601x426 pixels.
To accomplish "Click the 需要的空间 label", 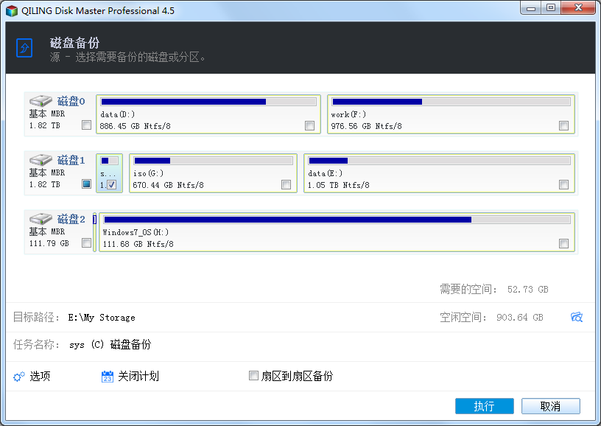I will (468, 289).
